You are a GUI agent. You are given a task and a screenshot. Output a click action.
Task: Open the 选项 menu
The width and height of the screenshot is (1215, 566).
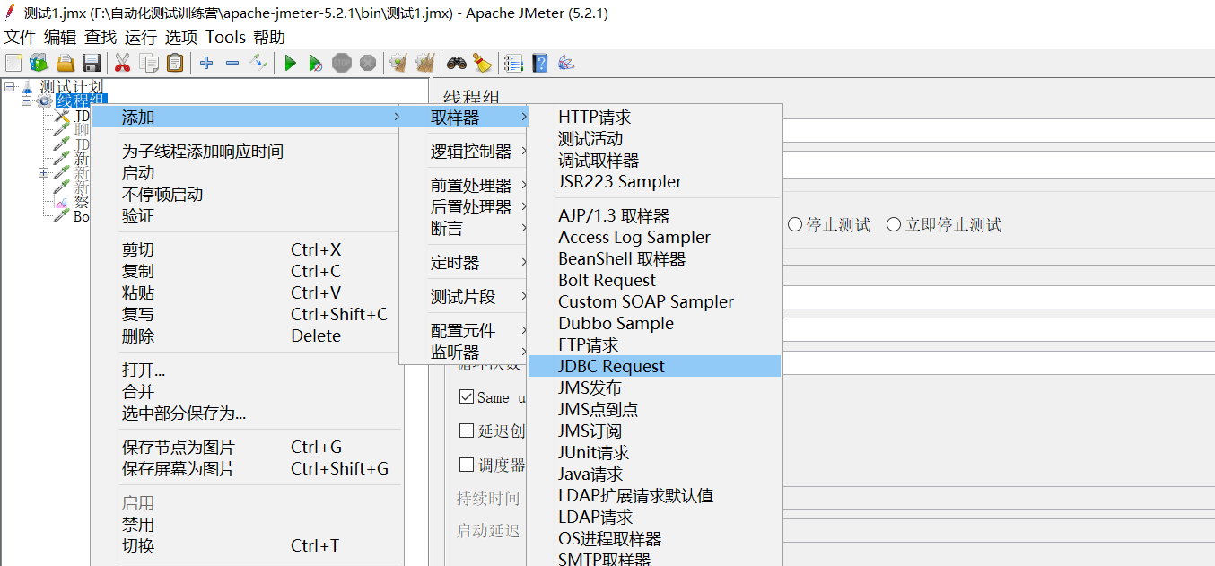[x=181, y=37]
